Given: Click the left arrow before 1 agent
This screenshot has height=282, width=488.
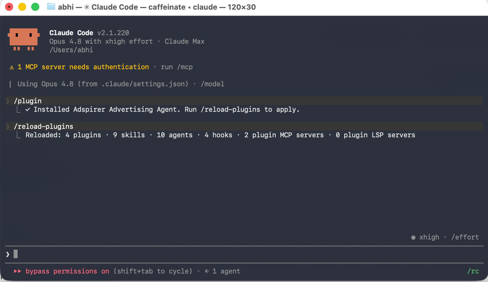Looking at the screenshot, I should pos(207,271).
